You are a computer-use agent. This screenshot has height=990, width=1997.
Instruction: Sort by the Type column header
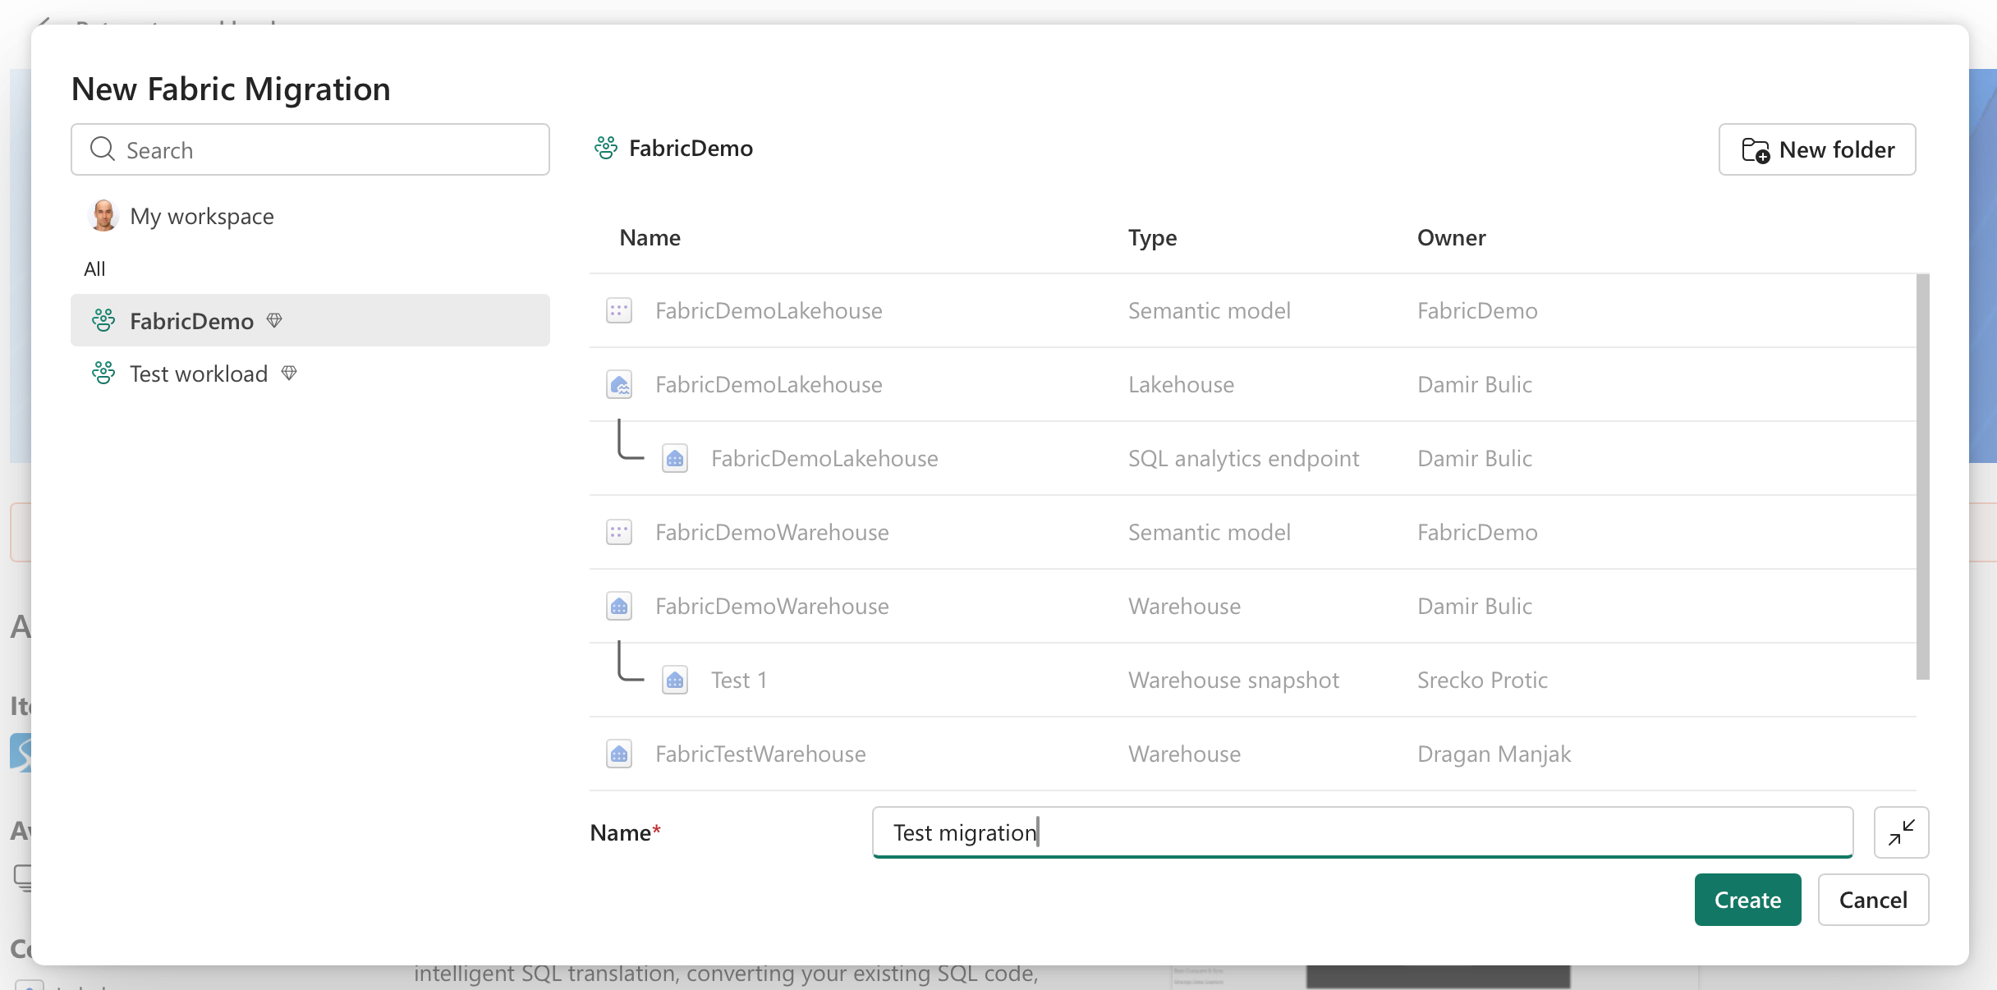(1152, 238)
